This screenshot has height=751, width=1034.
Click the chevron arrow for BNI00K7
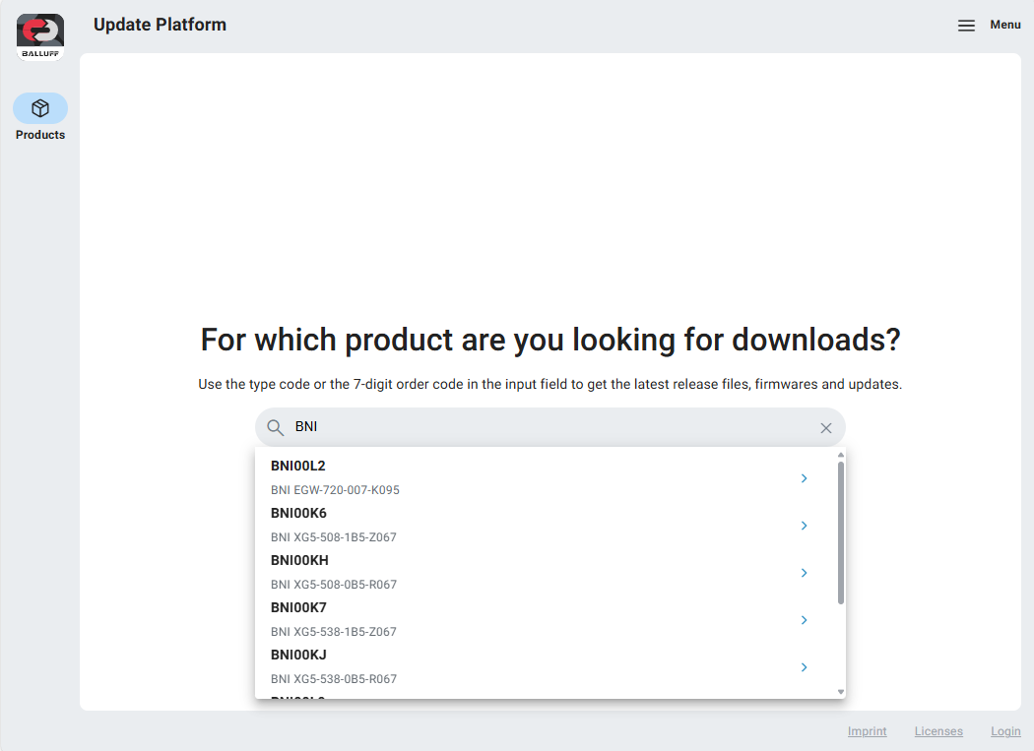pyautogui.click(x=804, y=620)
